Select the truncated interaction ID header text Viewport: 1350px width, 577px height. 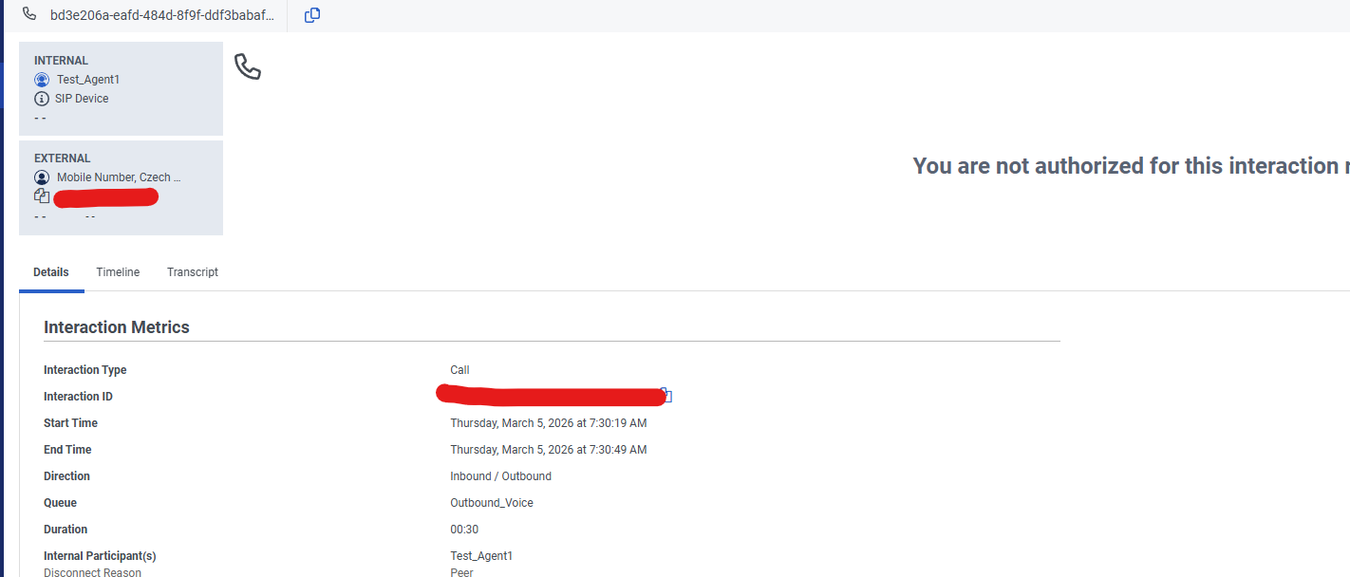tap(161, 15)
